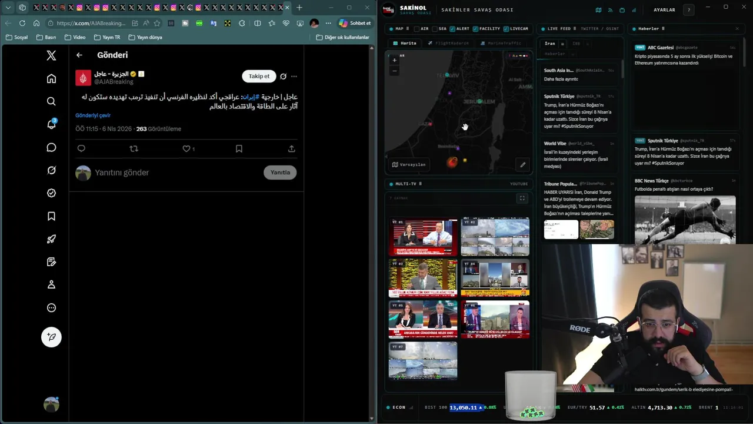753x424 pixels.
Task: Open the Diğer sık kullanılanlar folder
Action: (x=342, y=37)
